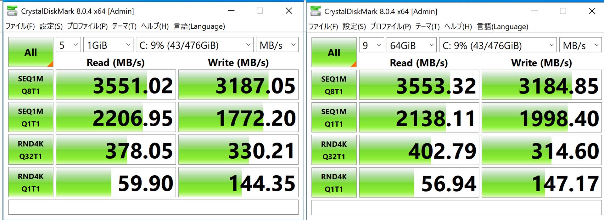Open drive selector in right window
This screenshot has width=604, height=220.
point(498,45)
